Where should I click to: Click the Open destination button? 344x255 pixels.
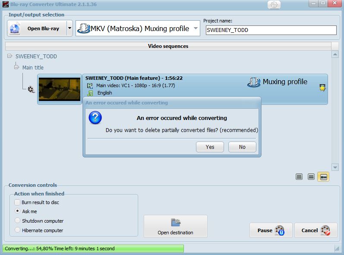tap(176, 226)
